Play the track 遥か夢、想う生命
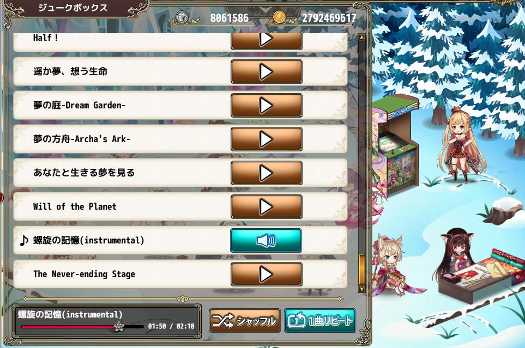525x348 pixels. [266, 71]
